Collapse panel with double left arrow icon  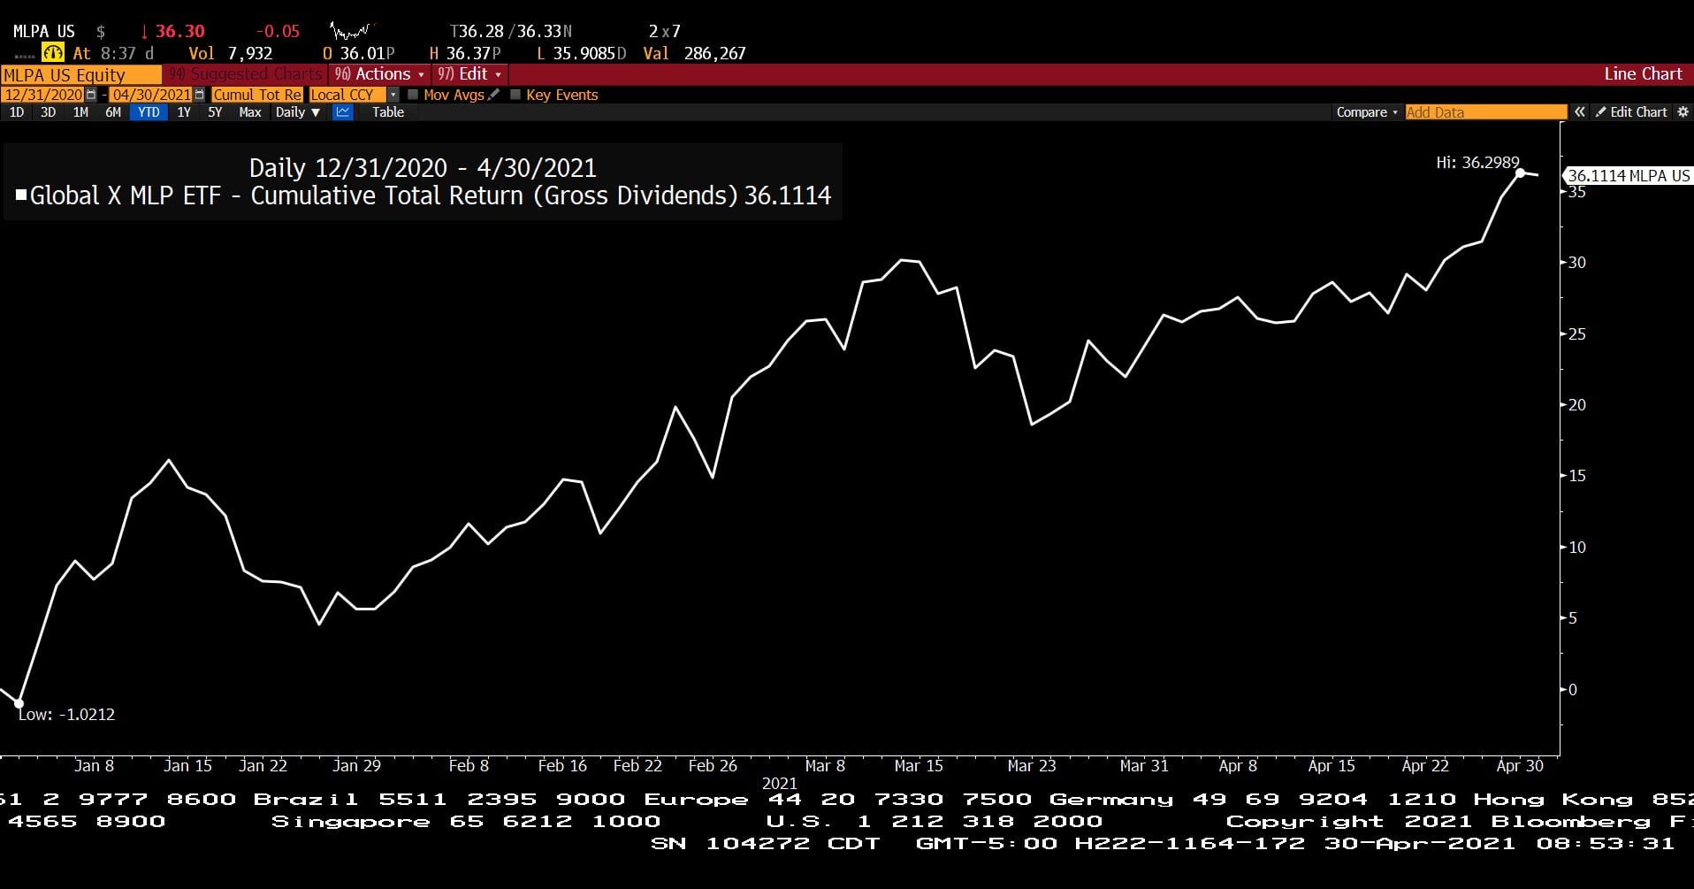click(x=1579, y=112)
